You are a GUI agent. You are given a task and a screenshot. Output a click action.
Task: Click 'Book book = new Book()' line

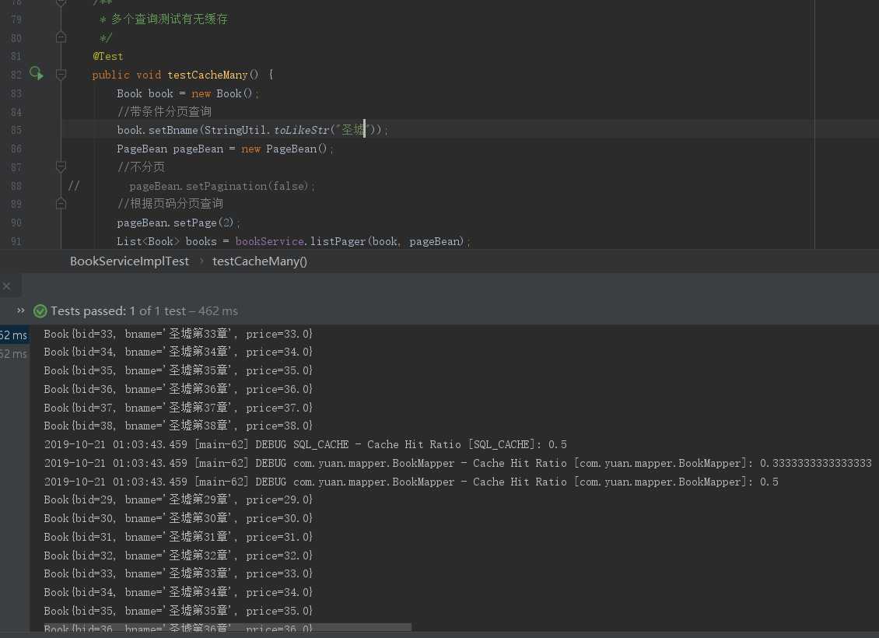(187, 93)
